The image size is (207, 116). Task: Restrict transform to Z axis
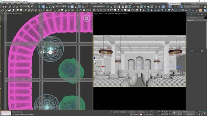coord(163,7)
